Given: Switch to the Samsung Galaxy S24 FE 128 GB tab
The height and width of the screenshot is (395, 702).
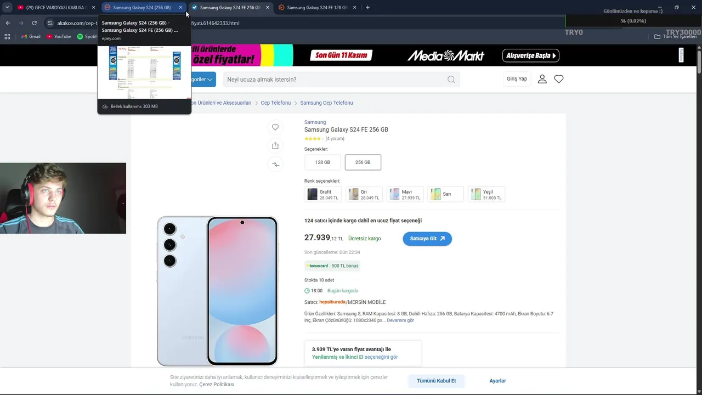Looking at the screenshot, I should pos(316,8).
